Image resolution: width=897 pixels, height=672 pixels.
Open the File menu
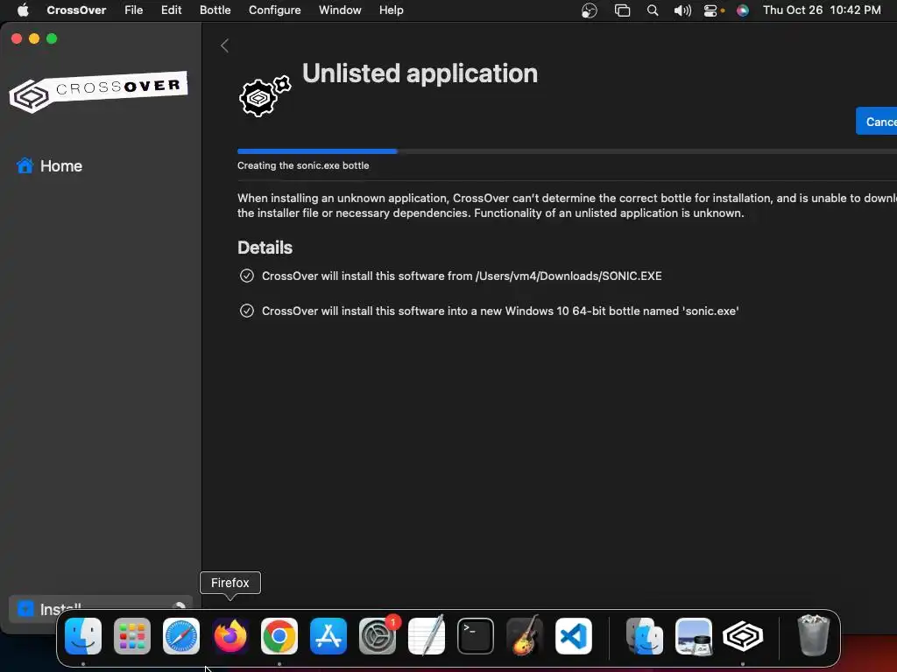click(134, 10)
